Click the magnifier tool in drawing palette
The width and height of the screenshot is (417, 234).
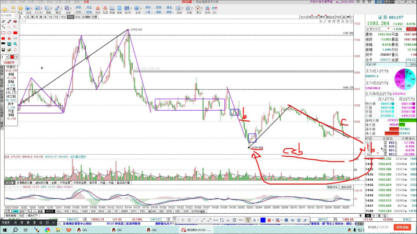coord(15,44)
